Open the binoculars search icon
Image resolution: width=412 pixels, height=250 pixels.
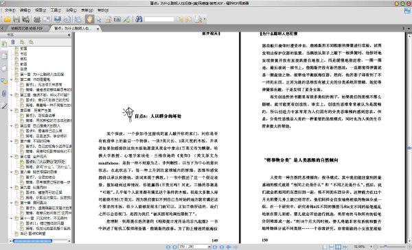coord(139,19)
